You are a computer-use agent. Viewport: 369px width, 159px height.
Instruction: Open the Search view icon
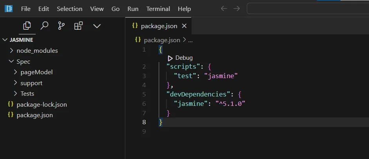click(44, 26)
